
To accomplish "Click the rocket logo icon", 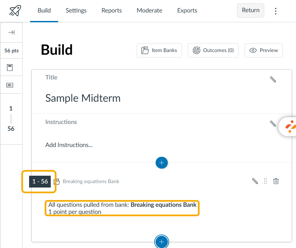I will click(x=15, y=10).
